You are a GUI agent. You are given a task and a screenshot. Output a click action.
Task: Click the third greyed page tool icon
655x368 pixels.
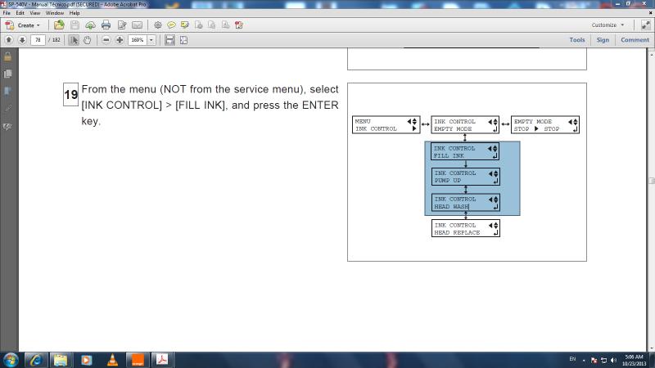point(226,25)
